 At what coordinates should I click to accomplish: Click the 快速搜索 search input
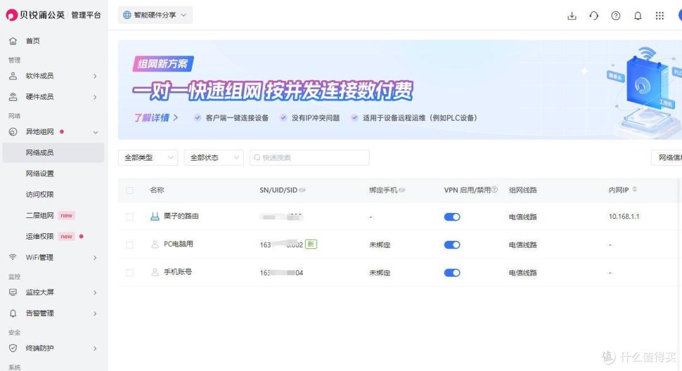point(309,157)
